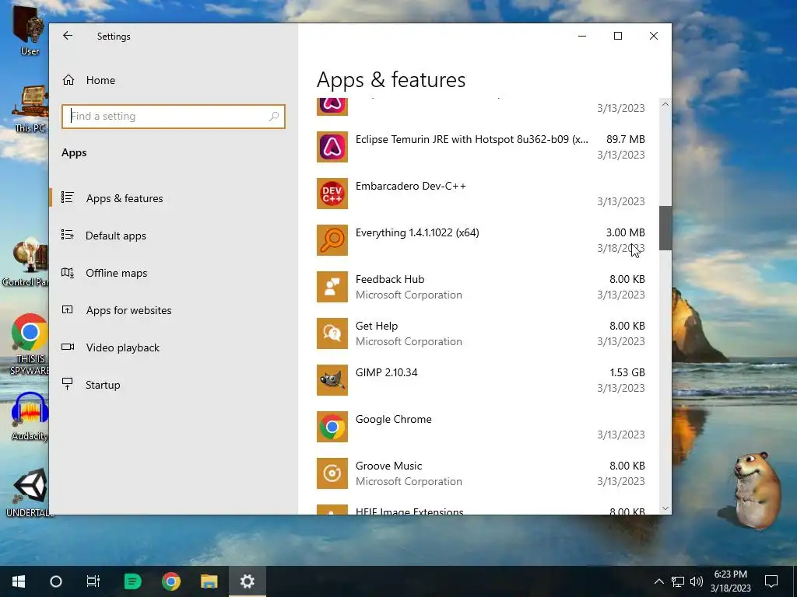This screenshot has height=597, width=797.
Task: Select the Feedback Hub entry
Action: [x=480, y=287]
